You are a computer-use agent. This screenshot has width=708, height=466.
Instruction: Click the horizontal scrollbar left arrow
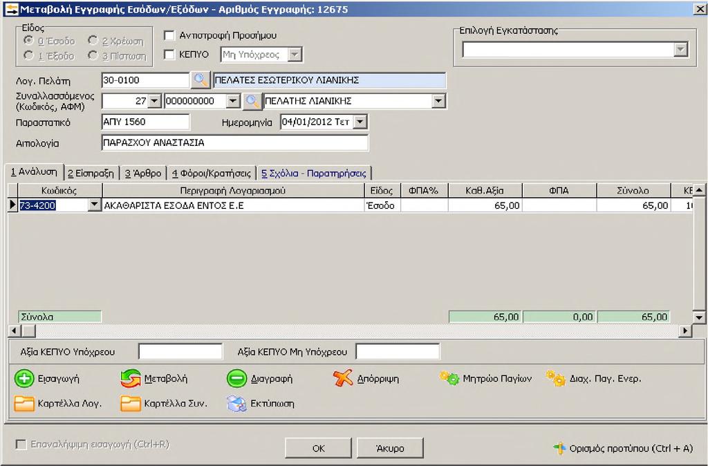click(14, 331)
